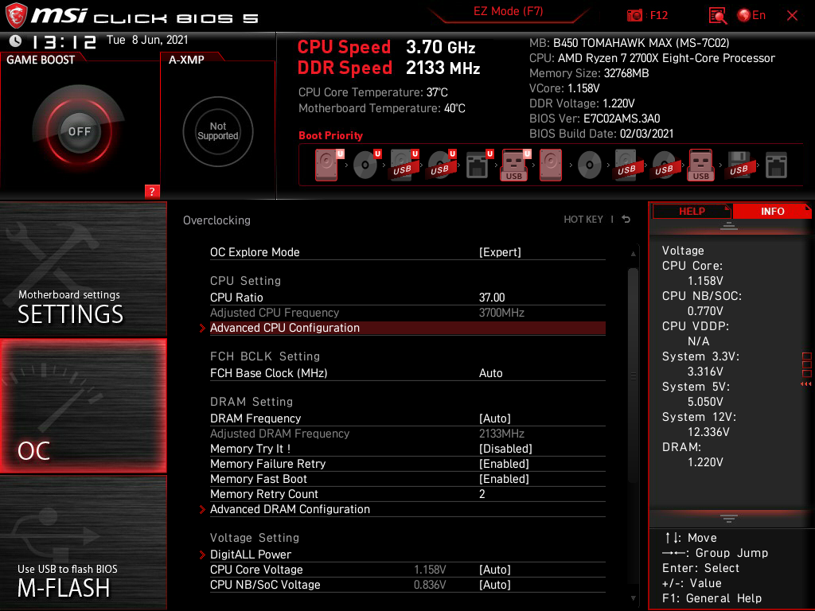The image size is (815, 611).
Task: Click the Overclocking page title
Action: coord(216,220)
